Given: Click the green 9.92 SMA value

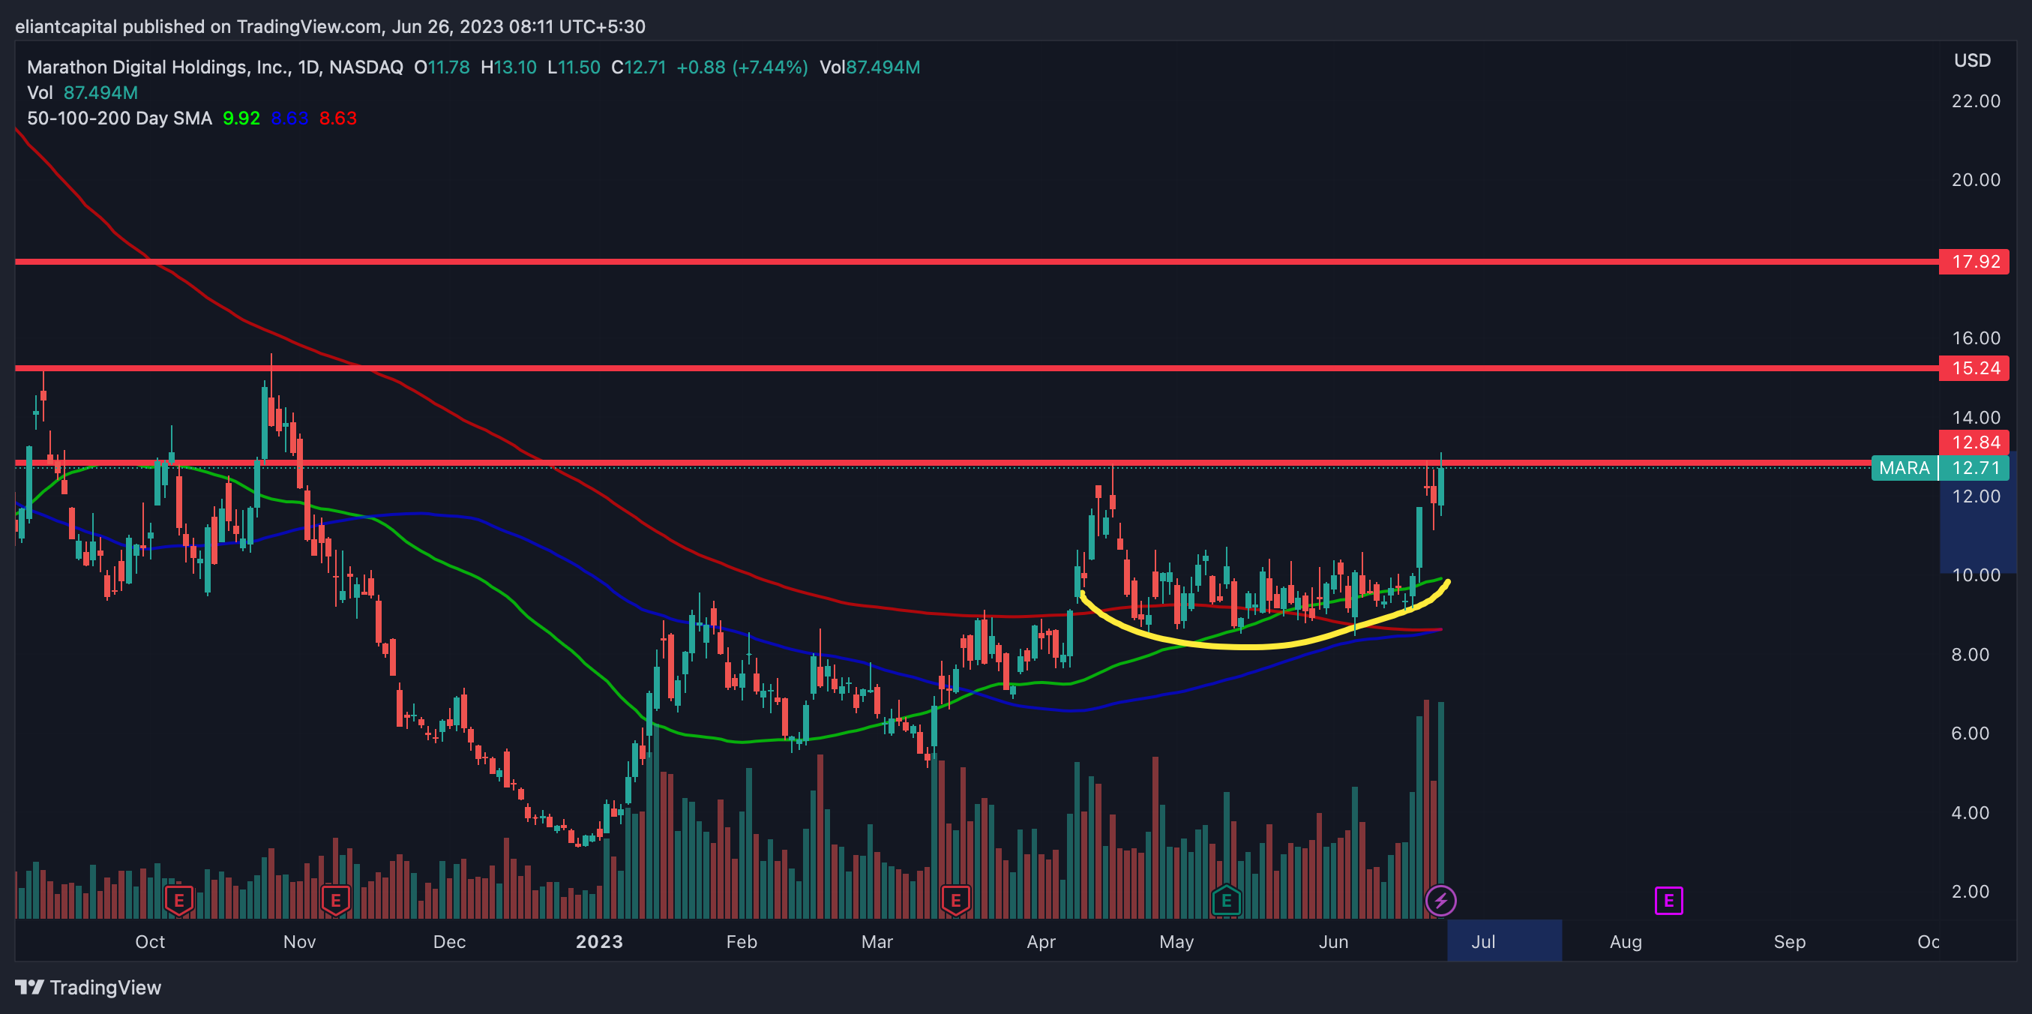Looking at the screenshot, I should click(x=241, y=118).
